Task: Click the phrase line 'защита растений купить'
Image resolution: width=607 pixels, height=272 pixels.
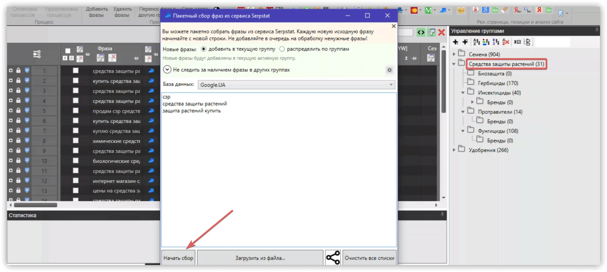Action: (191, 111)
